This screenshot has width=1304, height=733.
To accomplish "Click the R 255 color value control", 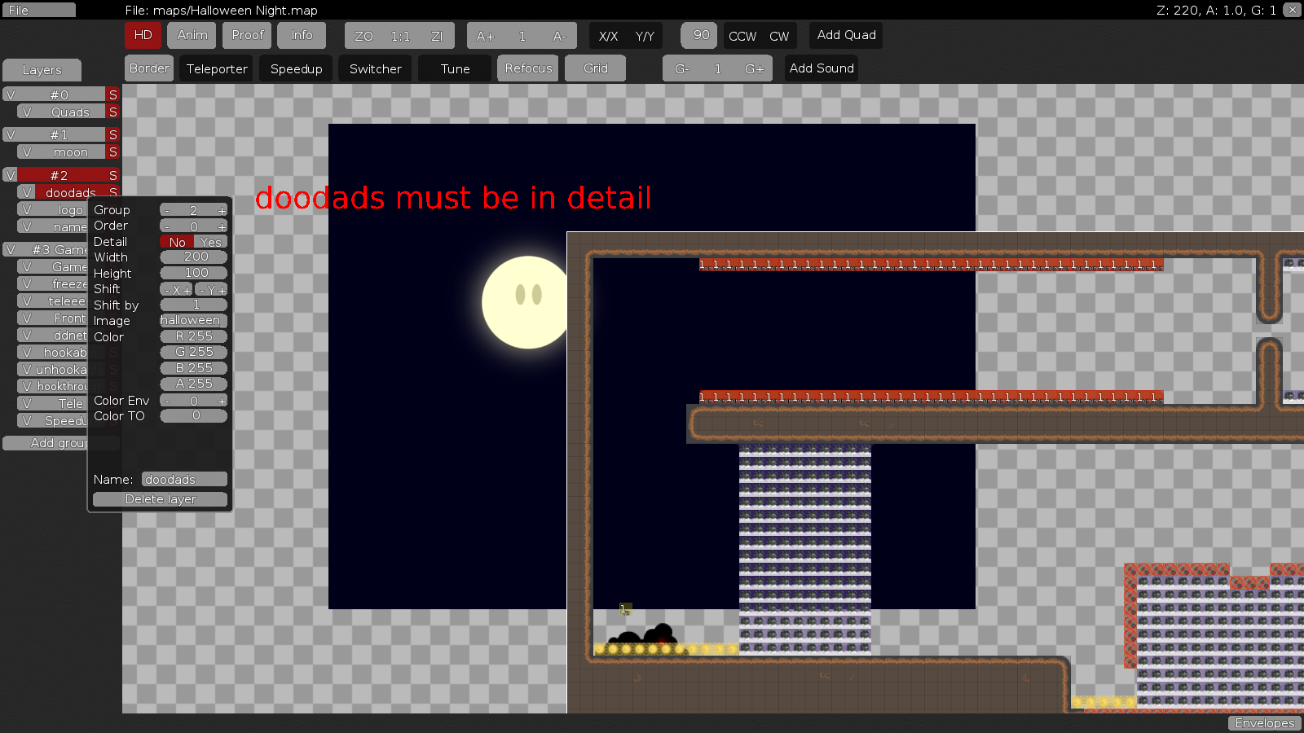I will [193, 336].
